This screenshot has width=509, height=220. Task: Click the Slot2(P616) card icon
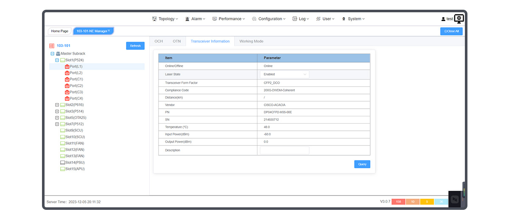pyautogui.click(x=63, y=105)
